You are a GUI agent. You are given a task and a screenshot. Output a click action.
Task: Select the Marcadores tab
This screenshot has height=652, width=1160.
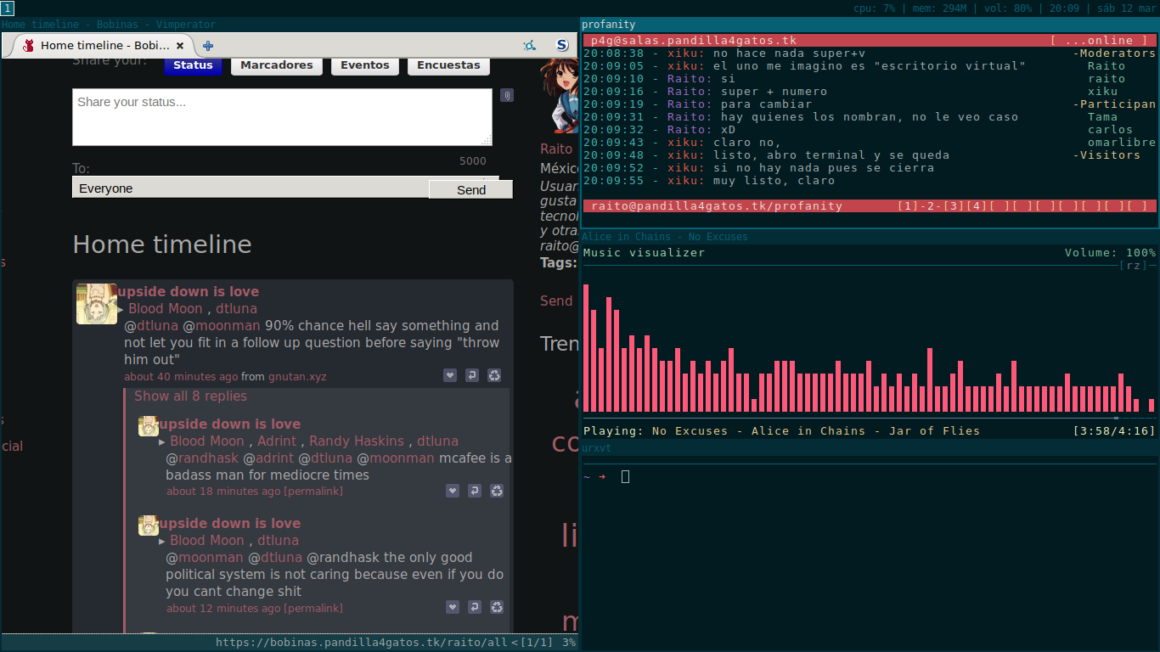[277, 65]
